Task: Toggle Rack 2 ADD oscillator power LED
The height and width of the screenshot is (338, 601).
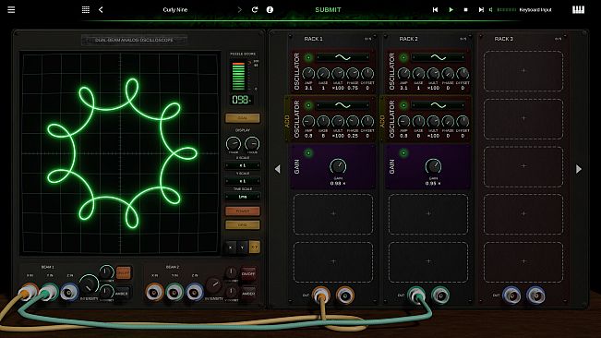Action: pos(403,105)
